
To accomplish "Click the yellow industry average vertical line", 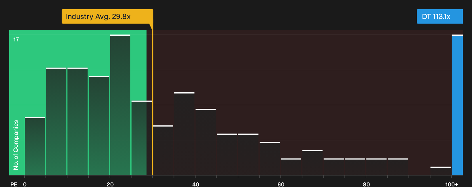I will coord(153,99).
